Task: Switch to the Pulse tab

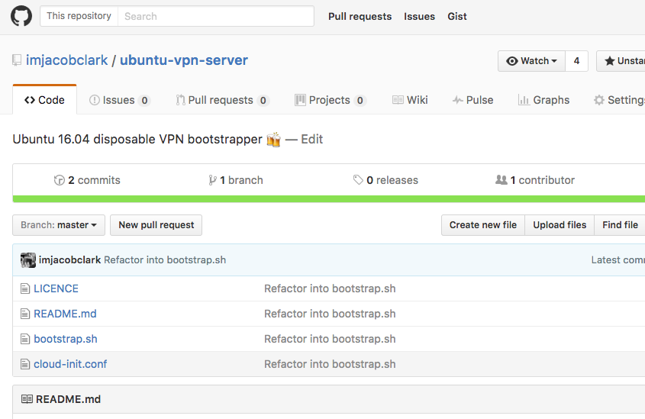Action: [x=472, y=100]
